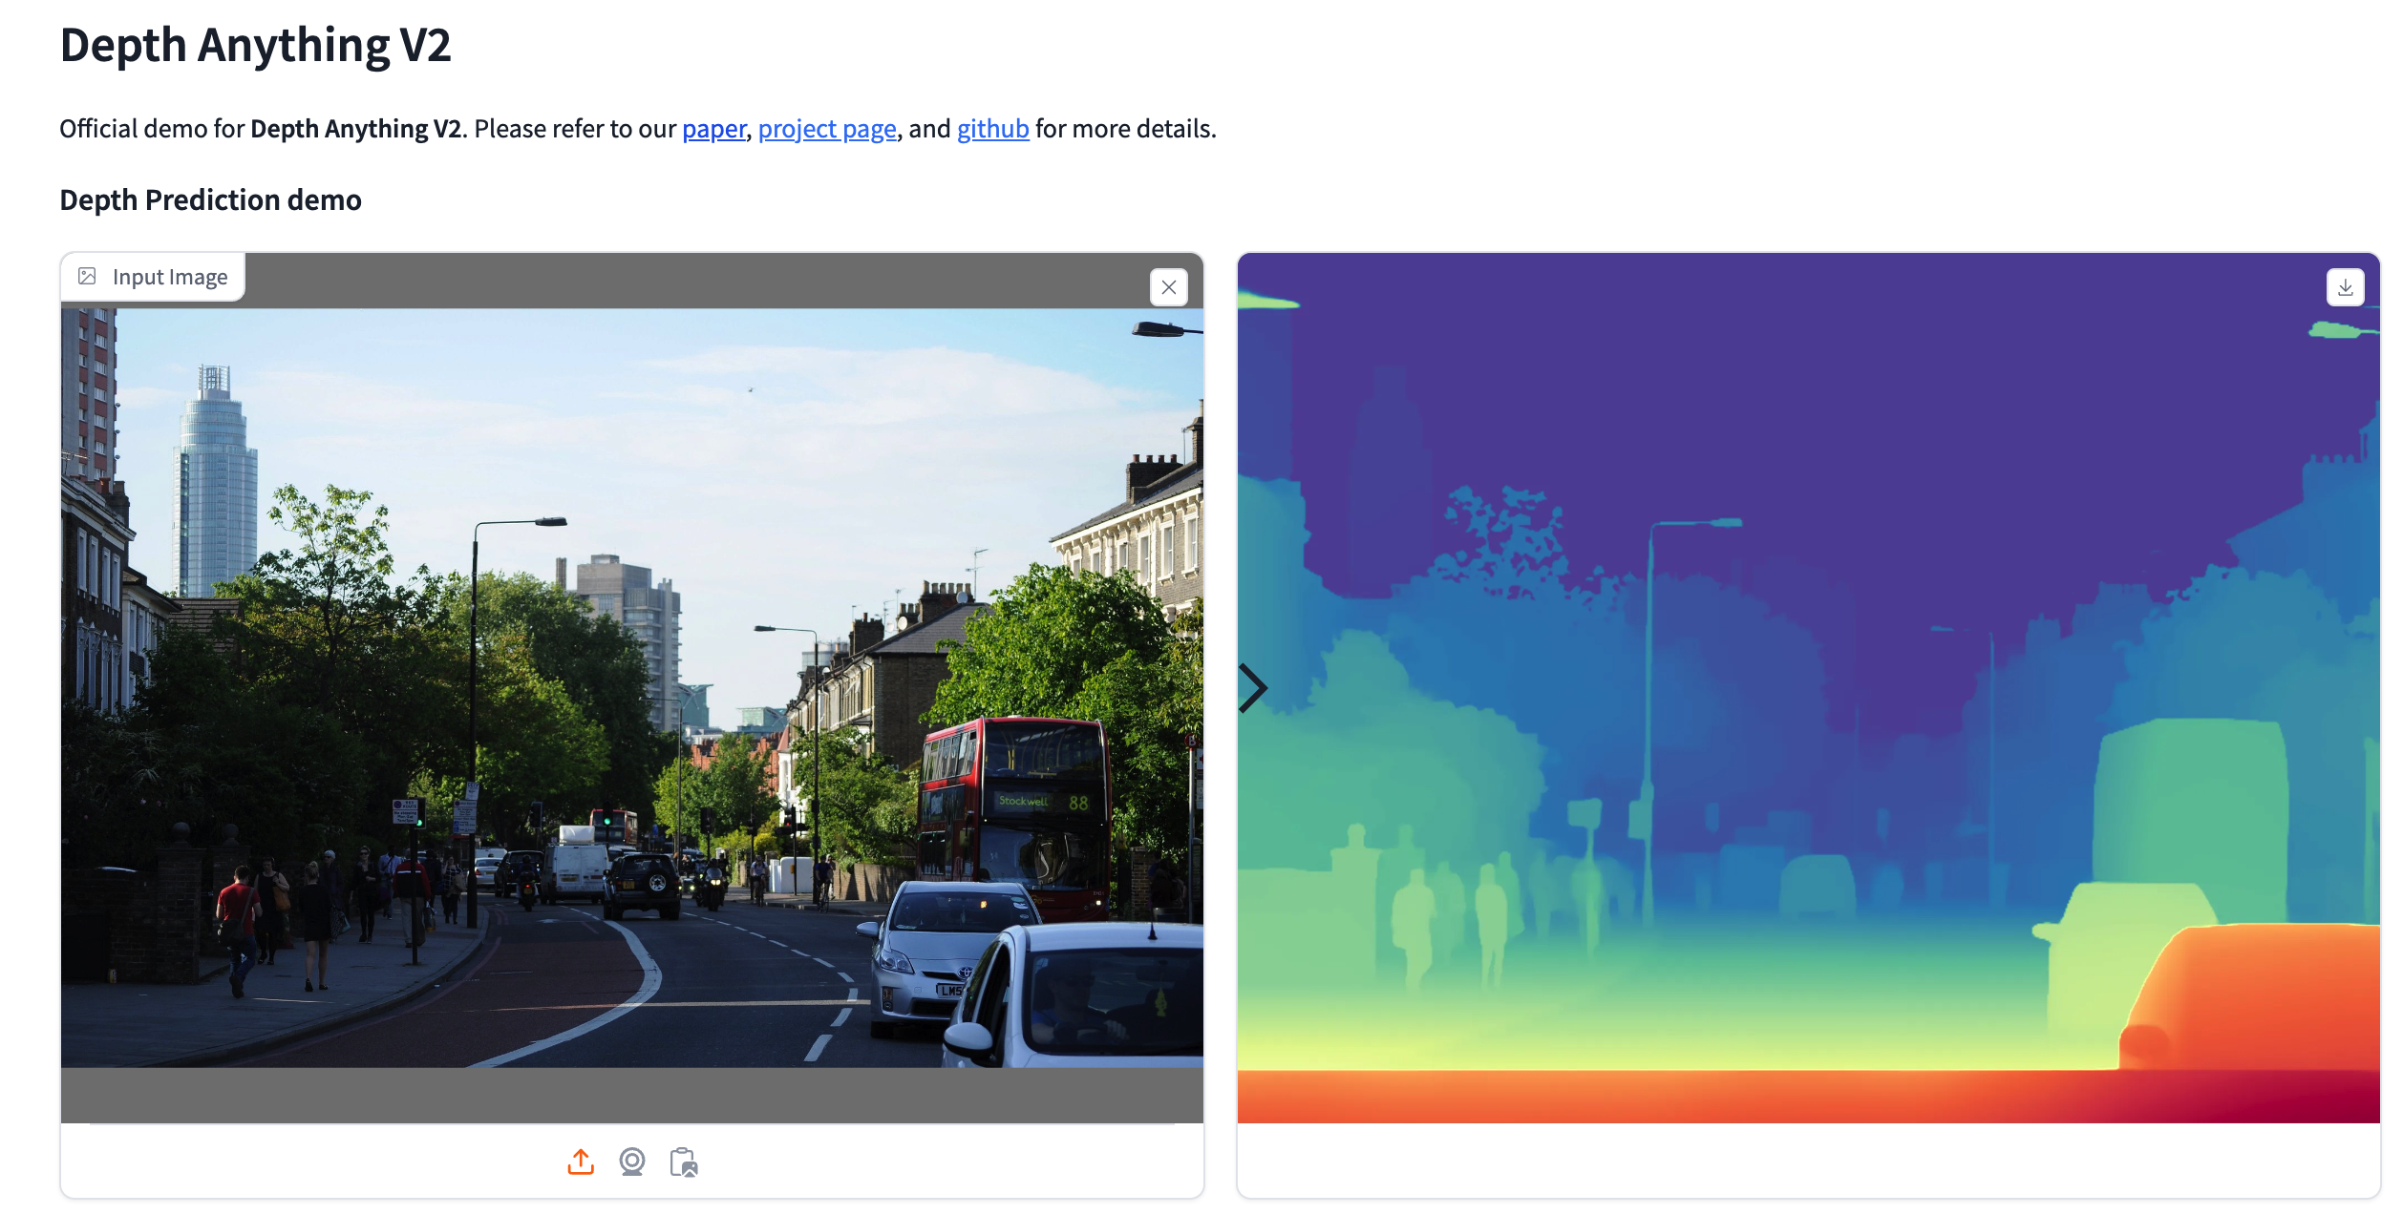Click the Depth Prediction demo heading
The height and width of the screenshot is (1214, 2403).
click(210, 199)
